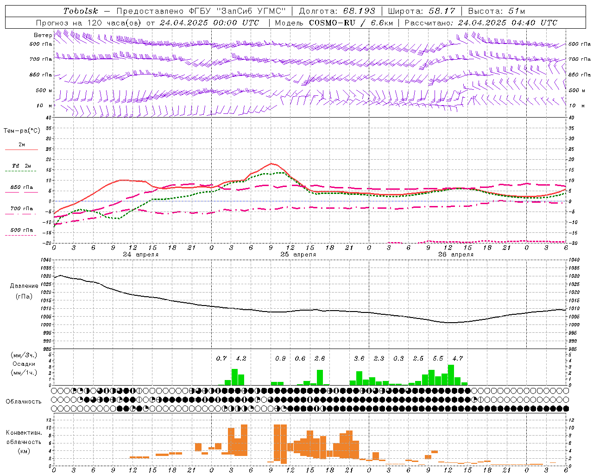Click the '(км)' unit label for convective cloud
Screen dimensions: 593x474
(x=24, y=451)
